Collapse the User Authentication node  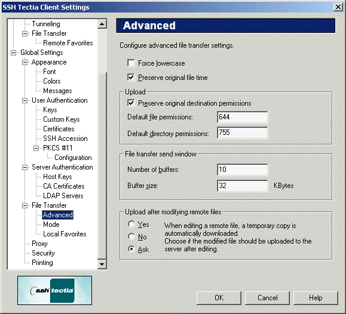(x=25, y=100)
